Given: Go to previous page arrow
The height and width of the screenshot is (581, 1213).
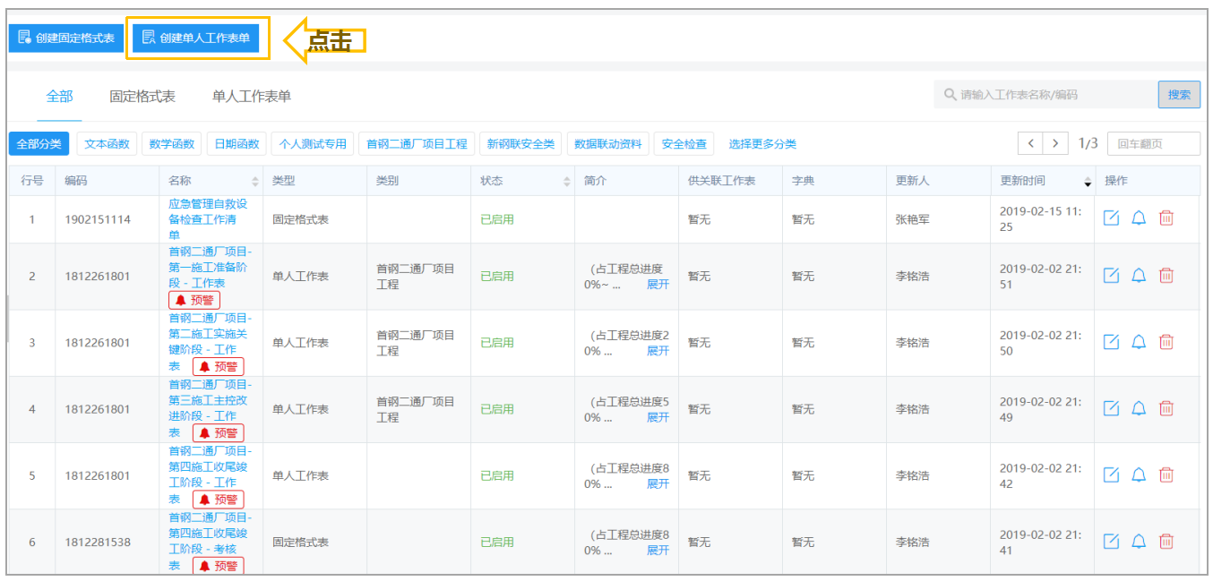Looking at the screenshot, I should click(x=1031, y=143).
